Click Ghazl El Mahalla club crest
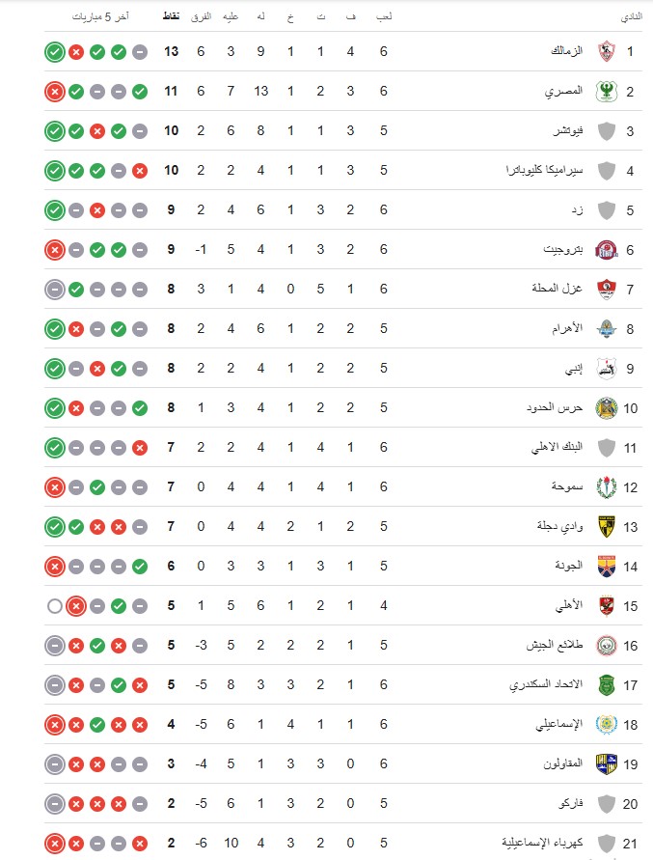 click(606, 289)
